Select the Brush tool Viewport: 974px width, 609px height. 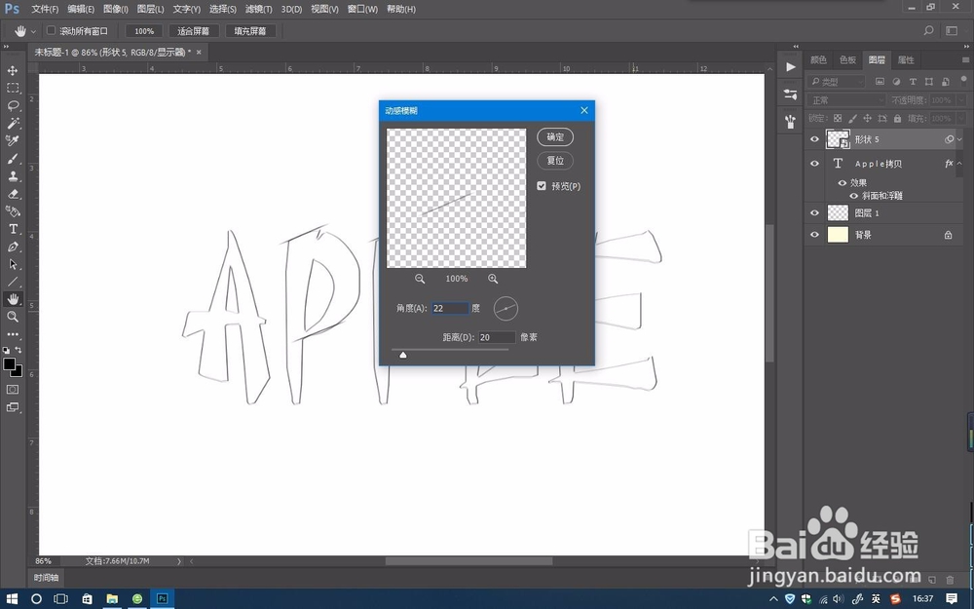(13, 159)
